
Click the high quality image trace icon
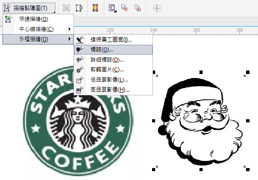pyautogui.click(x=80, y=90)
